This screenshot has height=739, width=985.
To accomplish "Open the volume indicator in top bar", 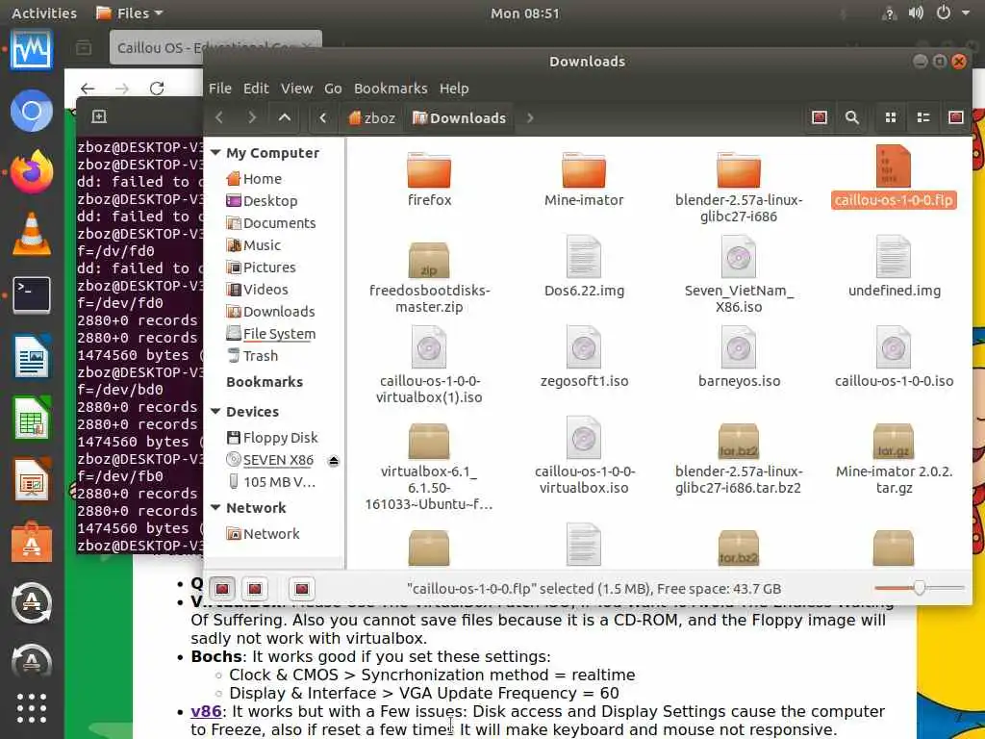I will click(916, 13).
